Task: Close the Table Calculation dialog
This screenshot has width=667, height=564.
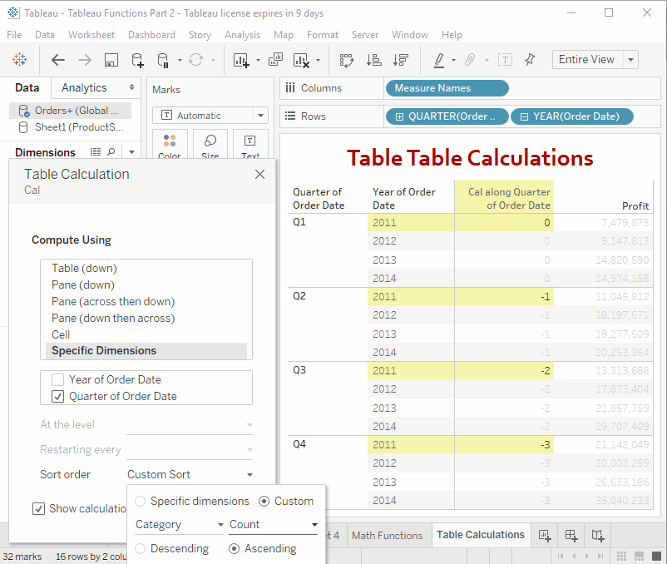Action: pos(259,175)
